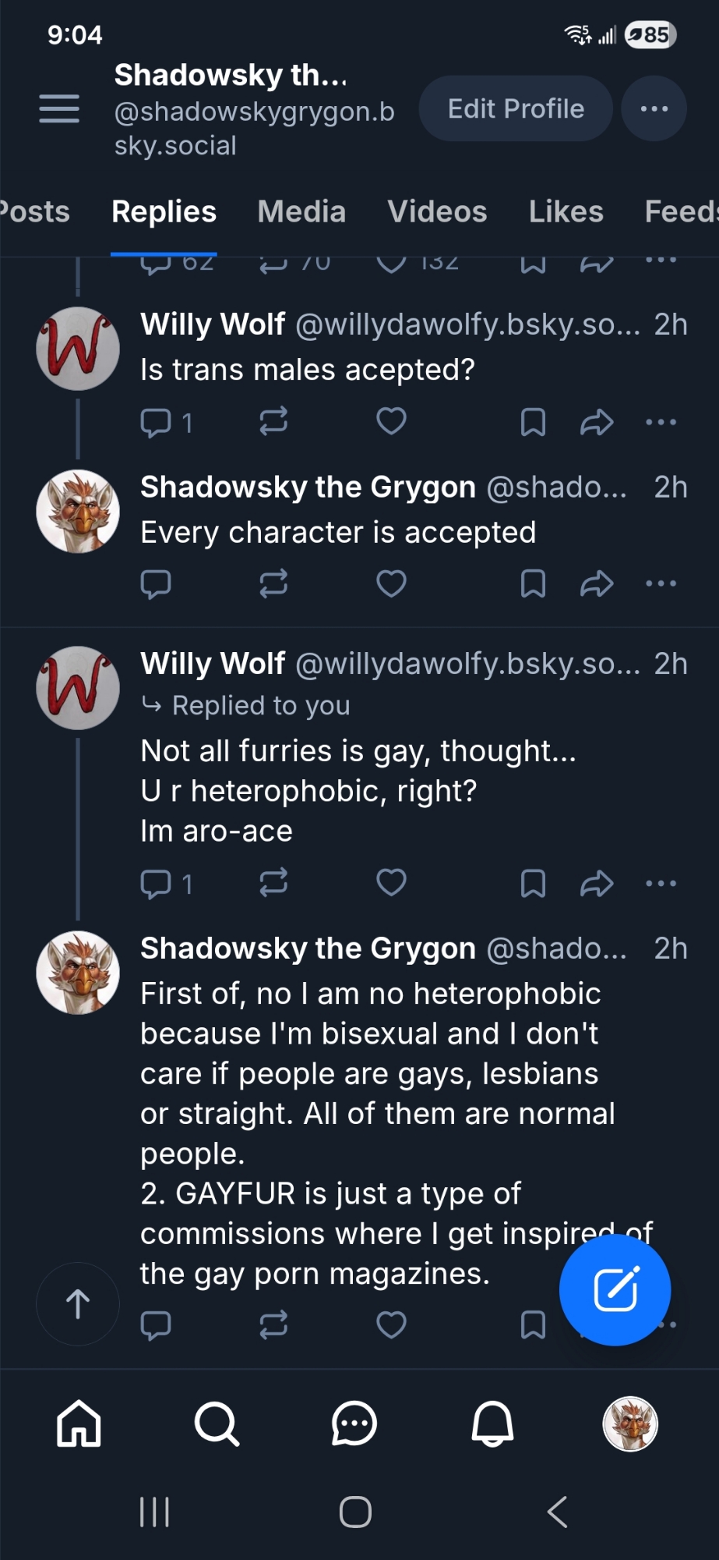This screenshot has width=719, height=1560.
Task: Tap Willy Wolf's red W avatar
Action: (x=78, y=349)
